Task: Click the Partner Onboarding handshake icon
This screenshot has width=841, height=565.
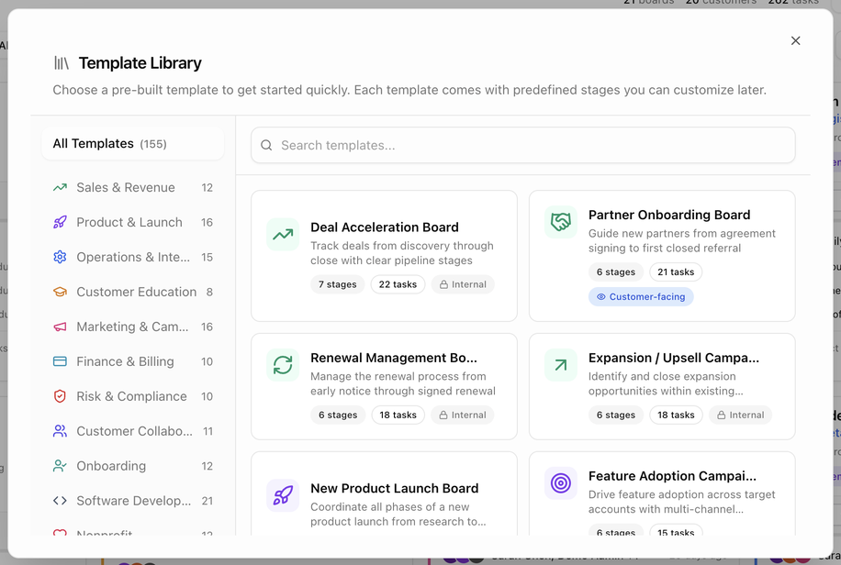Action: click(x=560, y=222)
